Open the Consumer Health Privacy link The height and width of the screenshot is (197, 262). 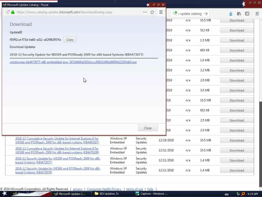click(104, 189)
